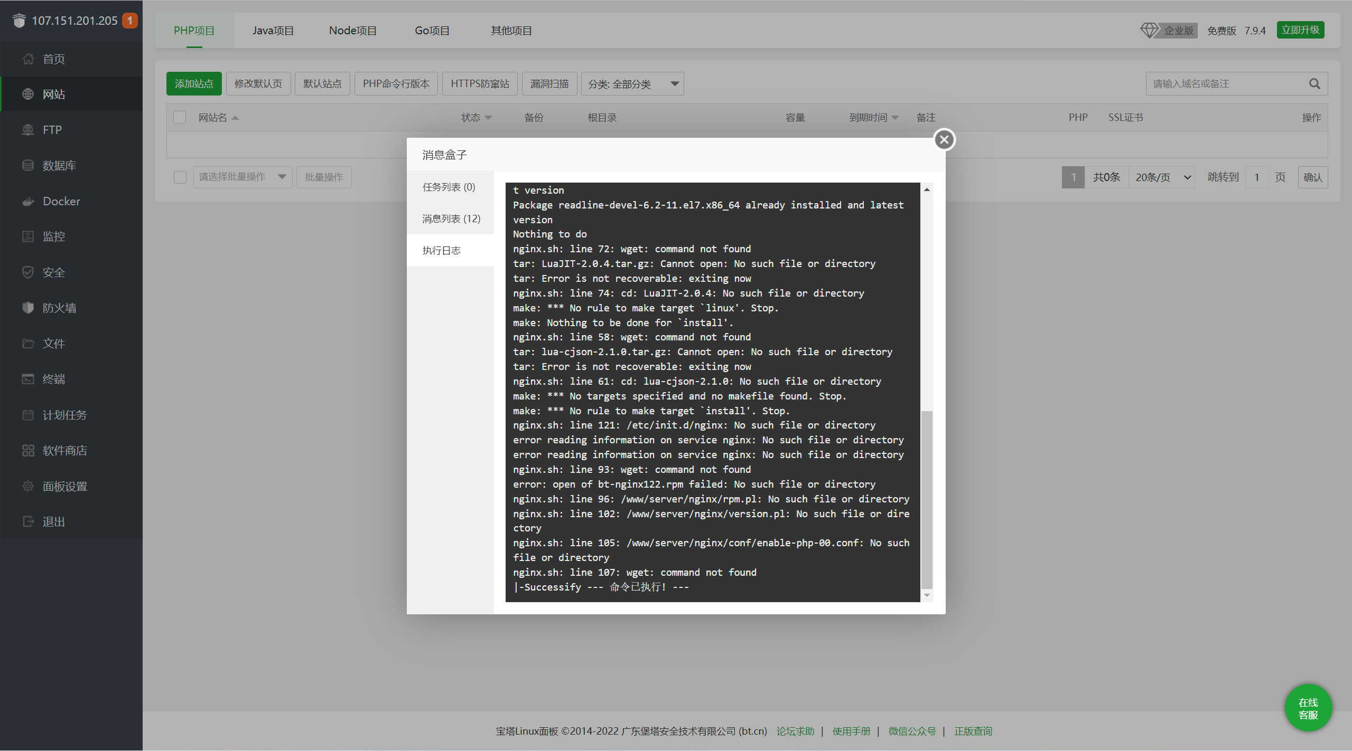Click the log vertical scrollbar thumb
The height and width of the screenshot is (751, 1352).
point(927,499)
